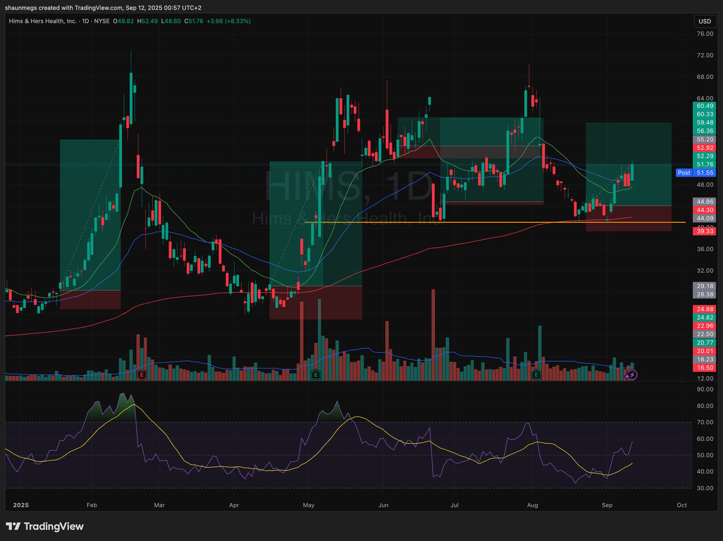723x541 pixels.
Task: Click the blue Post price label
Action: tap(684, 172)
